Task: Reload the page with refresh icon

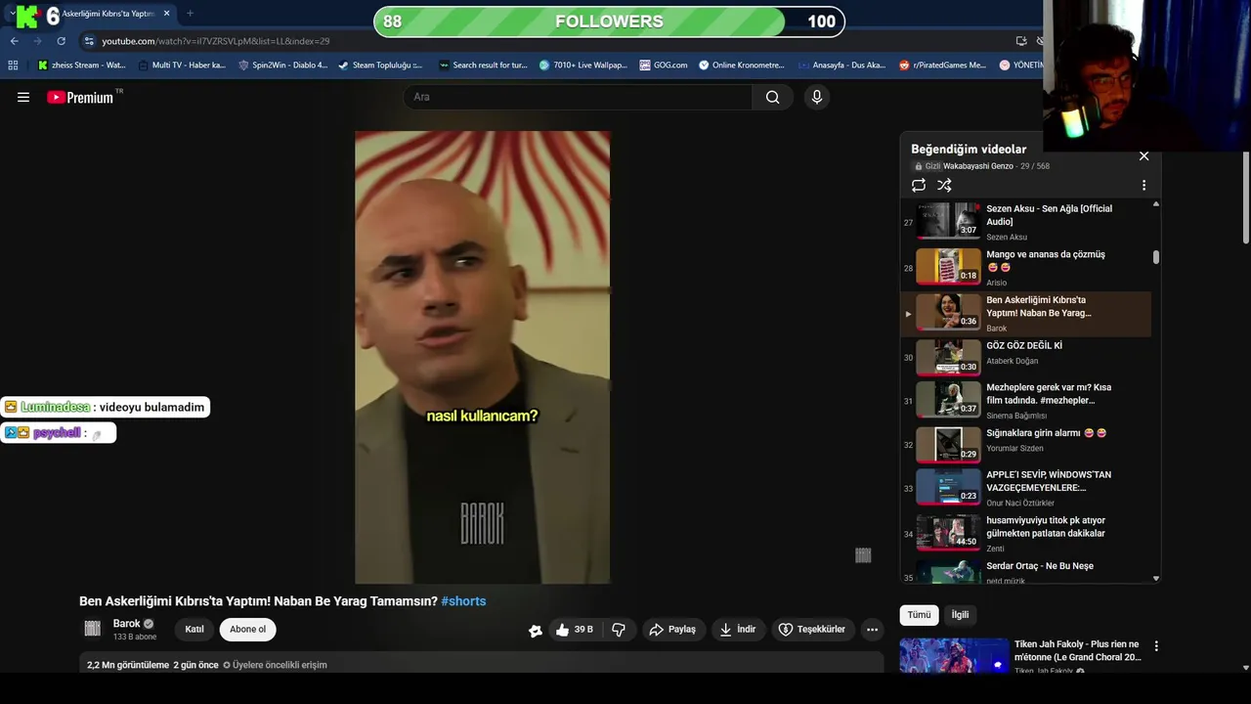Action: pyautogui.click(x=61, y=41)
